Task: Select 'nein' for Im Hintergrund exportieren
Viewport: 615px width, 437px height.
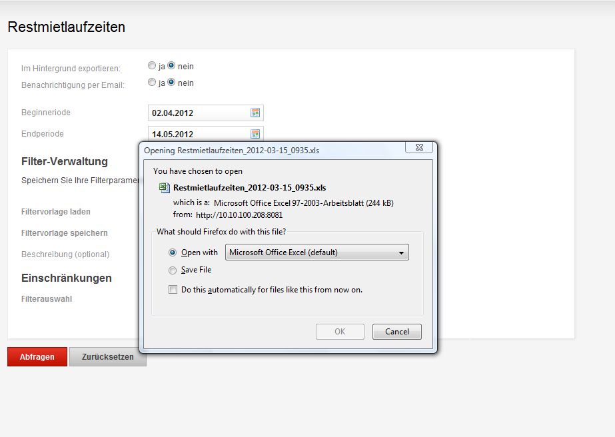Action: [x=171, y=65]
